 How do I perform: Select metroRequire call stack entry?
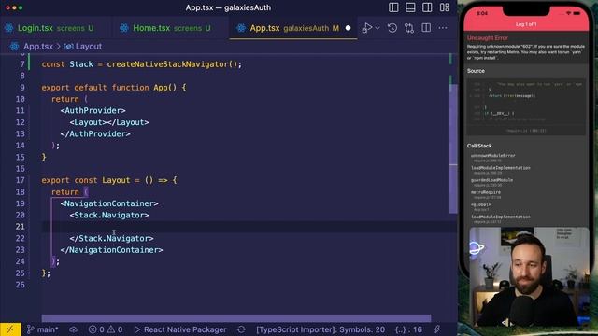pos(486,194)
